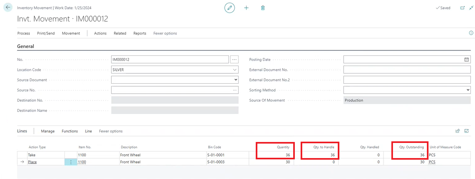
Task: Open the Posting Date calendar picker
Action: click(466, 60)
